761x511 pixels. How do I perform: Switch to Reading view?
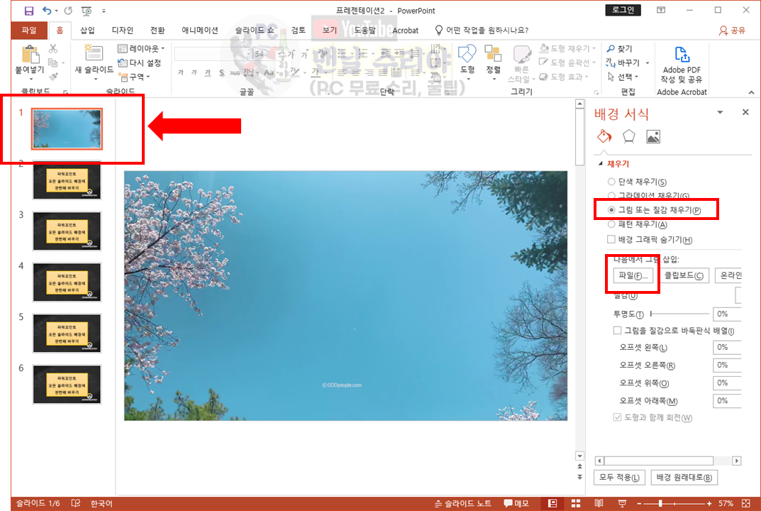[599, 503]
